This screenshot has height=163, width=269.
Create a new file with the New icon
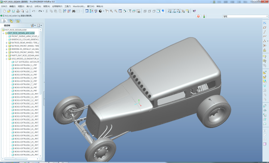point(4,11)
